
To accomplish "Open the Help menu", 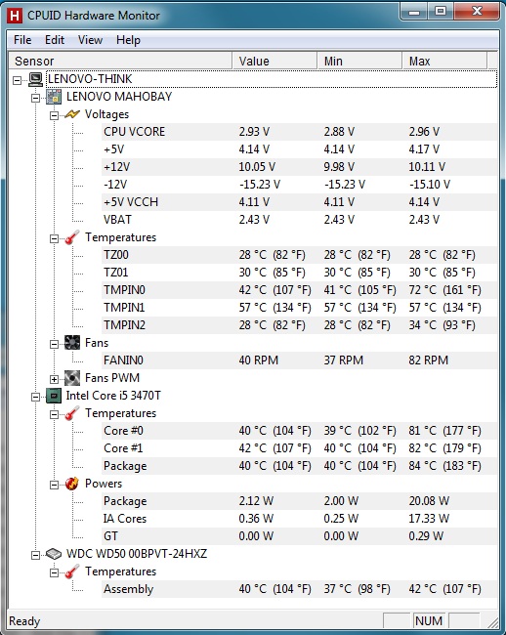I will pyautogui.click(x=128, y=40).
